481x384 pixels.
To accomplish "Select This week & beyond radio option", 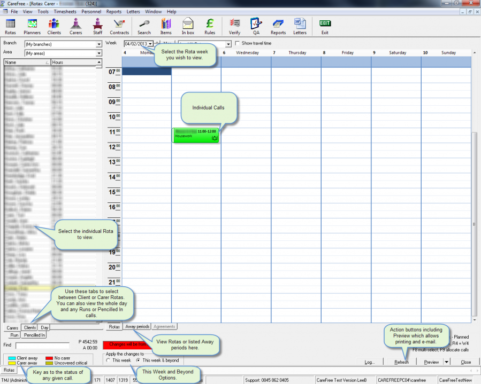I will [x=139, y=361].
